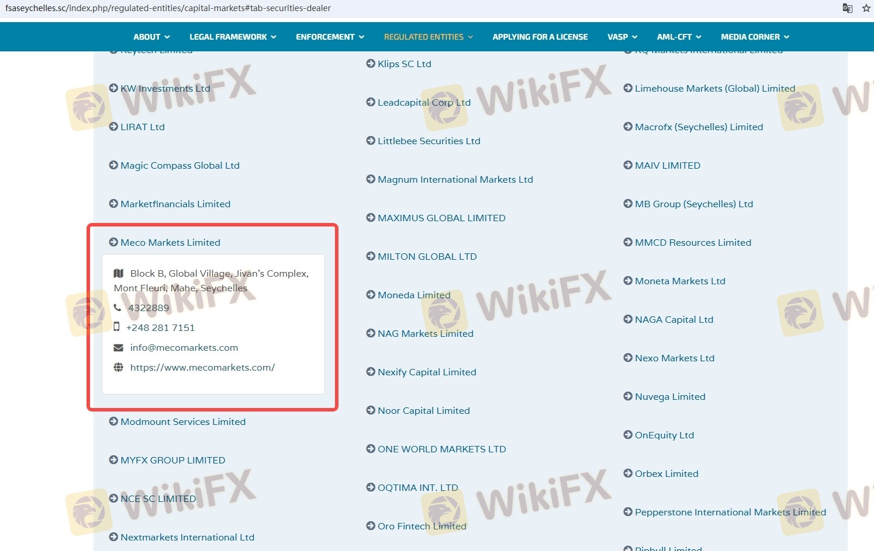This screenshot has height=551, width=874.
Task: Go to APPLYING FOR A LICENSE page
Action: click(540, 37)
